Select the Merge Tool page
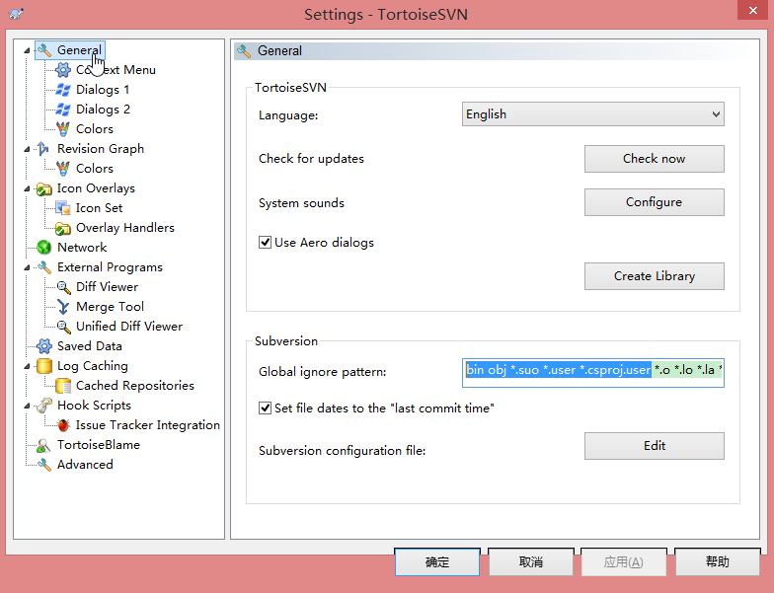This screenshot has width=774, height=593. (x=111, y=307)
